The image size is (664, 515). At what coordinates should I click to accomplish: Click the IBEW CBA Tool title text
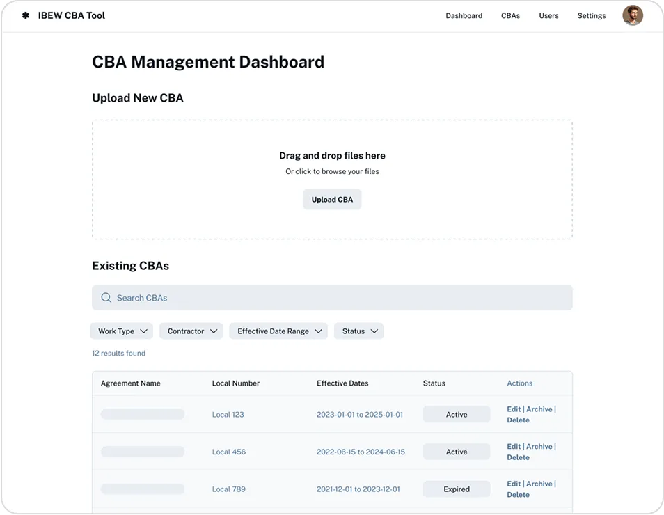tap(72, 16)
